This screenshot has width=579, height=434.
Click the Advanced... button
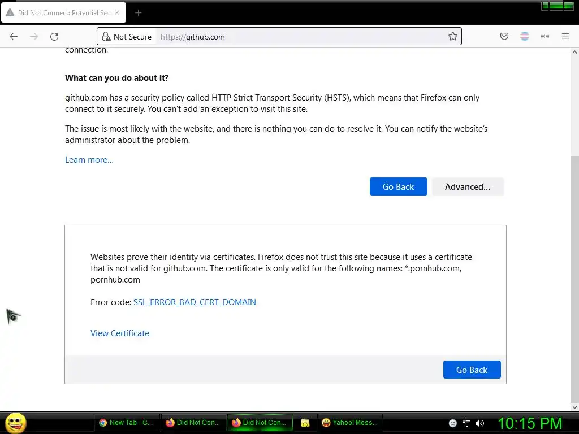coord(468,186)
